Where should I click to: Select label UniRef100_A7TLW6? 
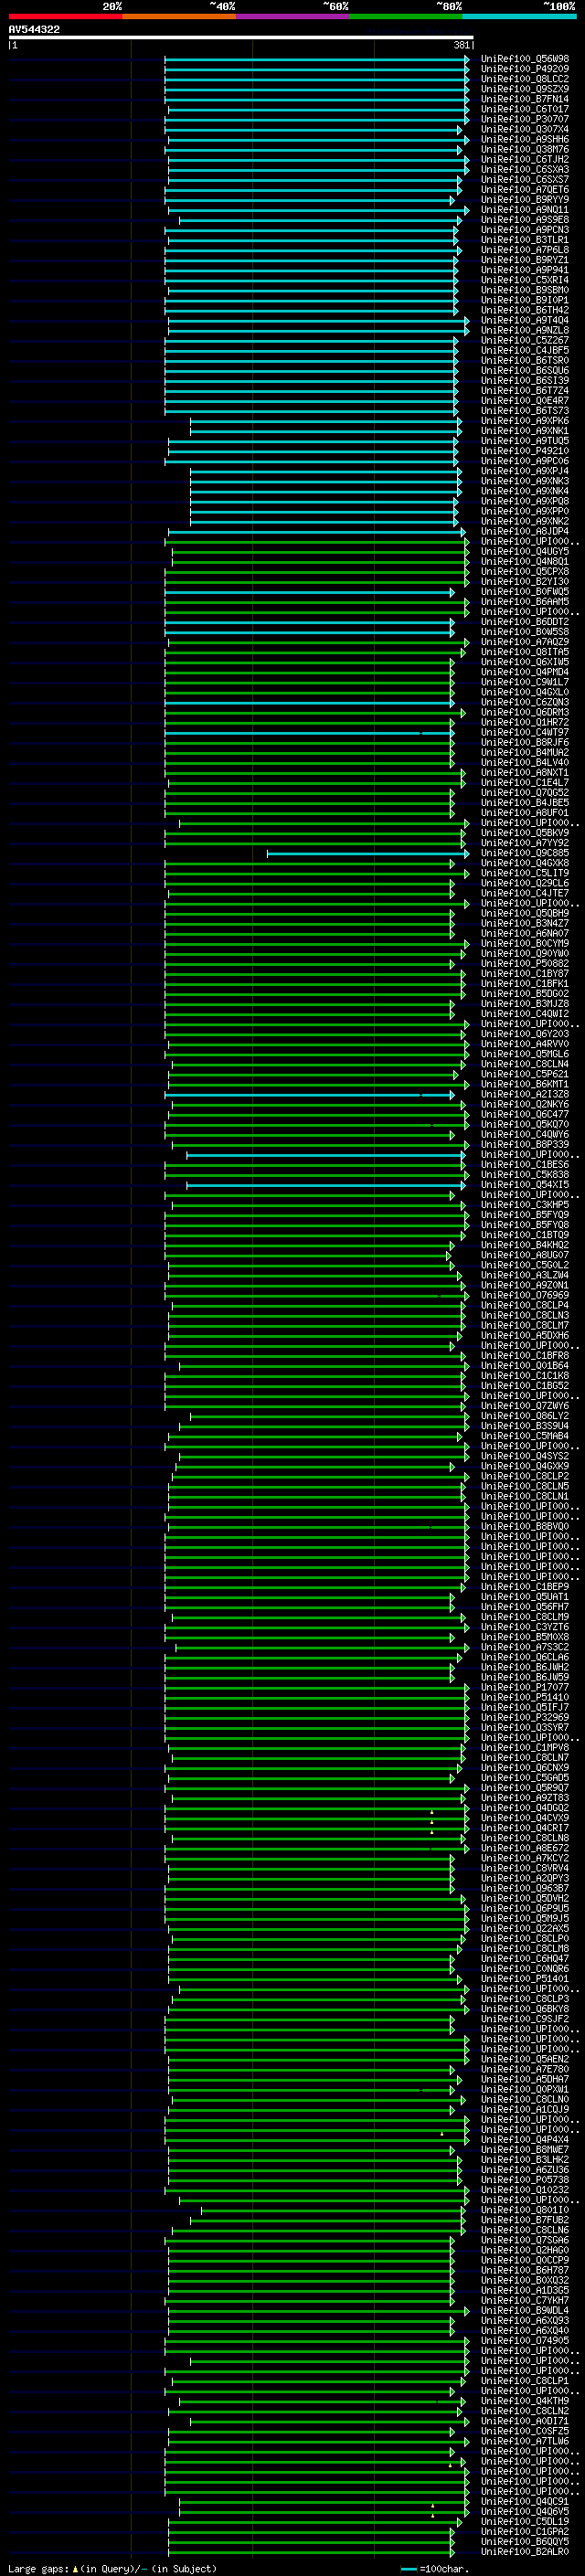point(525,2441)
